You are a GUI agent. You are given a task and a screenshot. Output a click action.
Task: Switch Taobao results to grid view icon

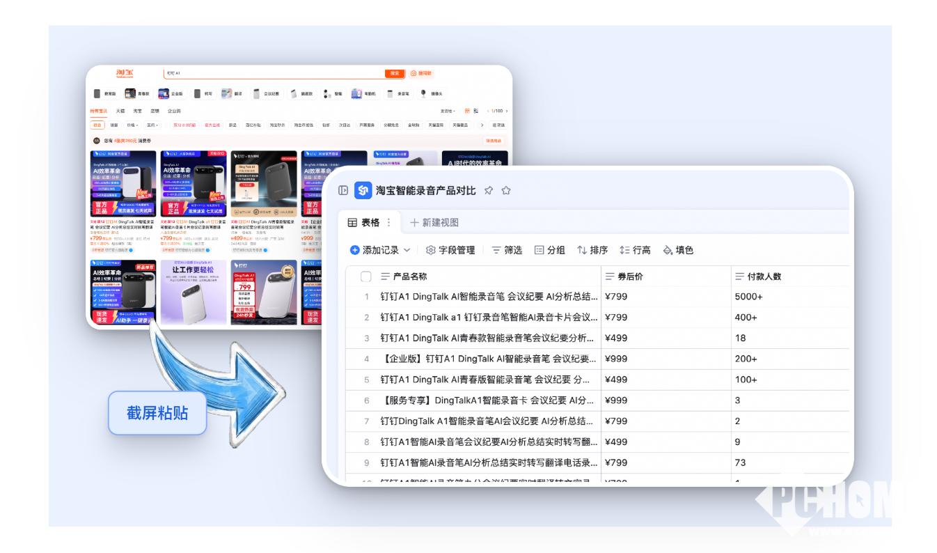[x=467, y=111]
